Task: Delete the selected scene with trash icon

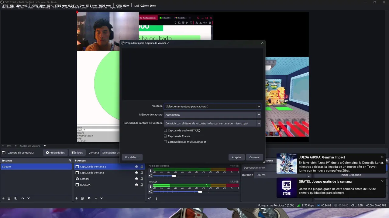Action: (9, 198)
